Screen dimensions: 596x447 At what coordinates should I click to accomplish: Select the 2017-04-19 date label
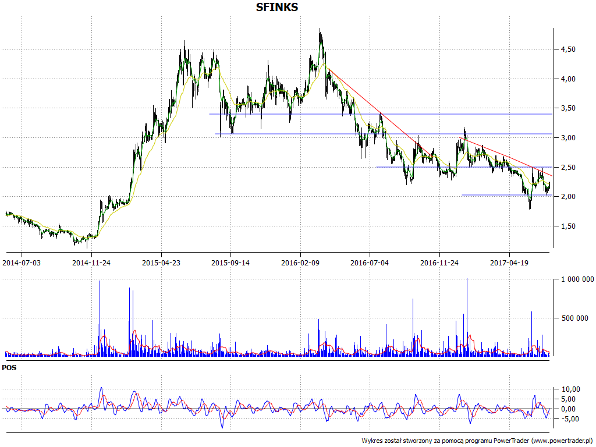(509, 262)
